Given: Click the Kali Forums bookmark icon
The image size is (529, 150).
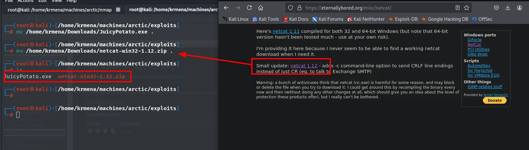Looking at the screenshot, I should pyautogui.click(x=315, y=19).
